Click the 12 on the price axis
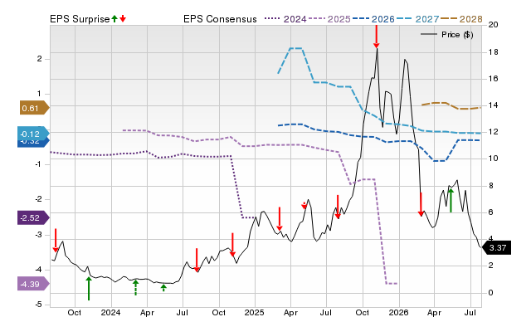This screenshot has width=531, height=317. pos(494,132)
